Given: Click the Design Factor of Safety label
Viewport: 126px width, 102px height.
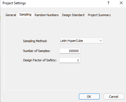Looking at the screenshot, I should [40, 60].
